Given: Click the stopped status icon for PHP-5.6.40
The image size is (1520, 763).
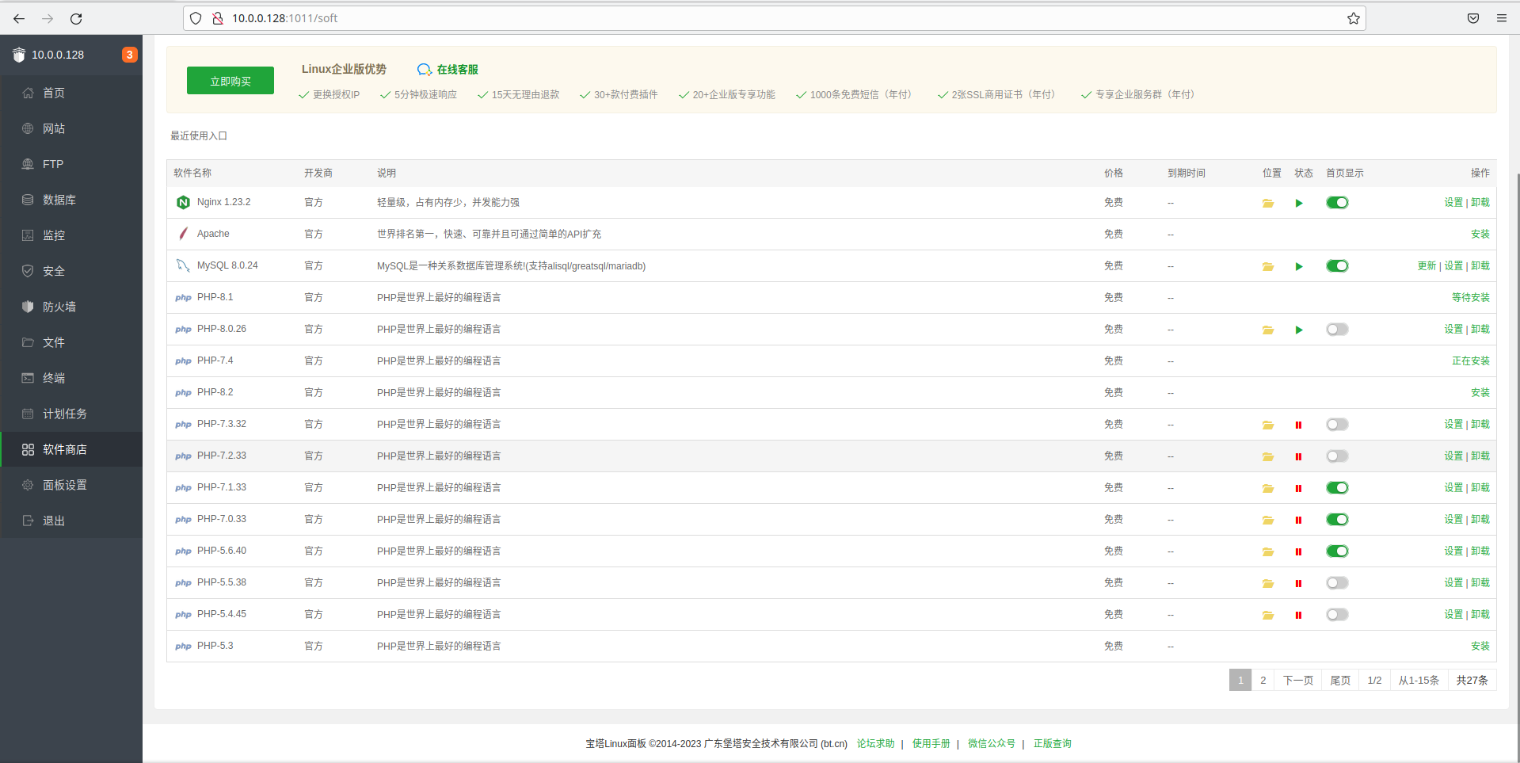Looking at the screenshot, I should pyautogui.click(x=1298, y=551).
